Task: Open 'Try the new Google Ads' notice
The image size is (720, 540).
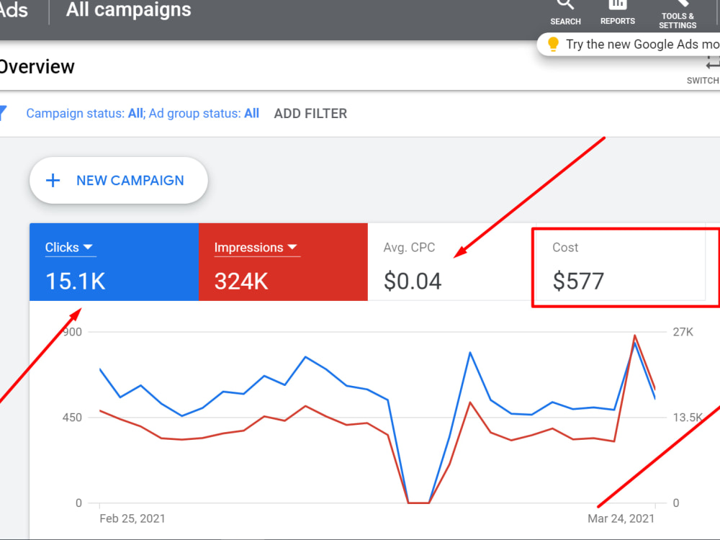Action: 629,45
